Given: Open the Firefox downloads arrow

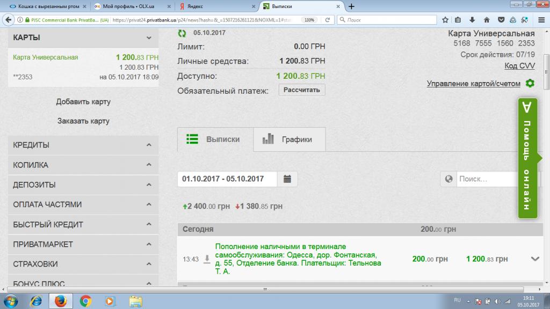Looking at the screenshot, I should pos(472,20).
